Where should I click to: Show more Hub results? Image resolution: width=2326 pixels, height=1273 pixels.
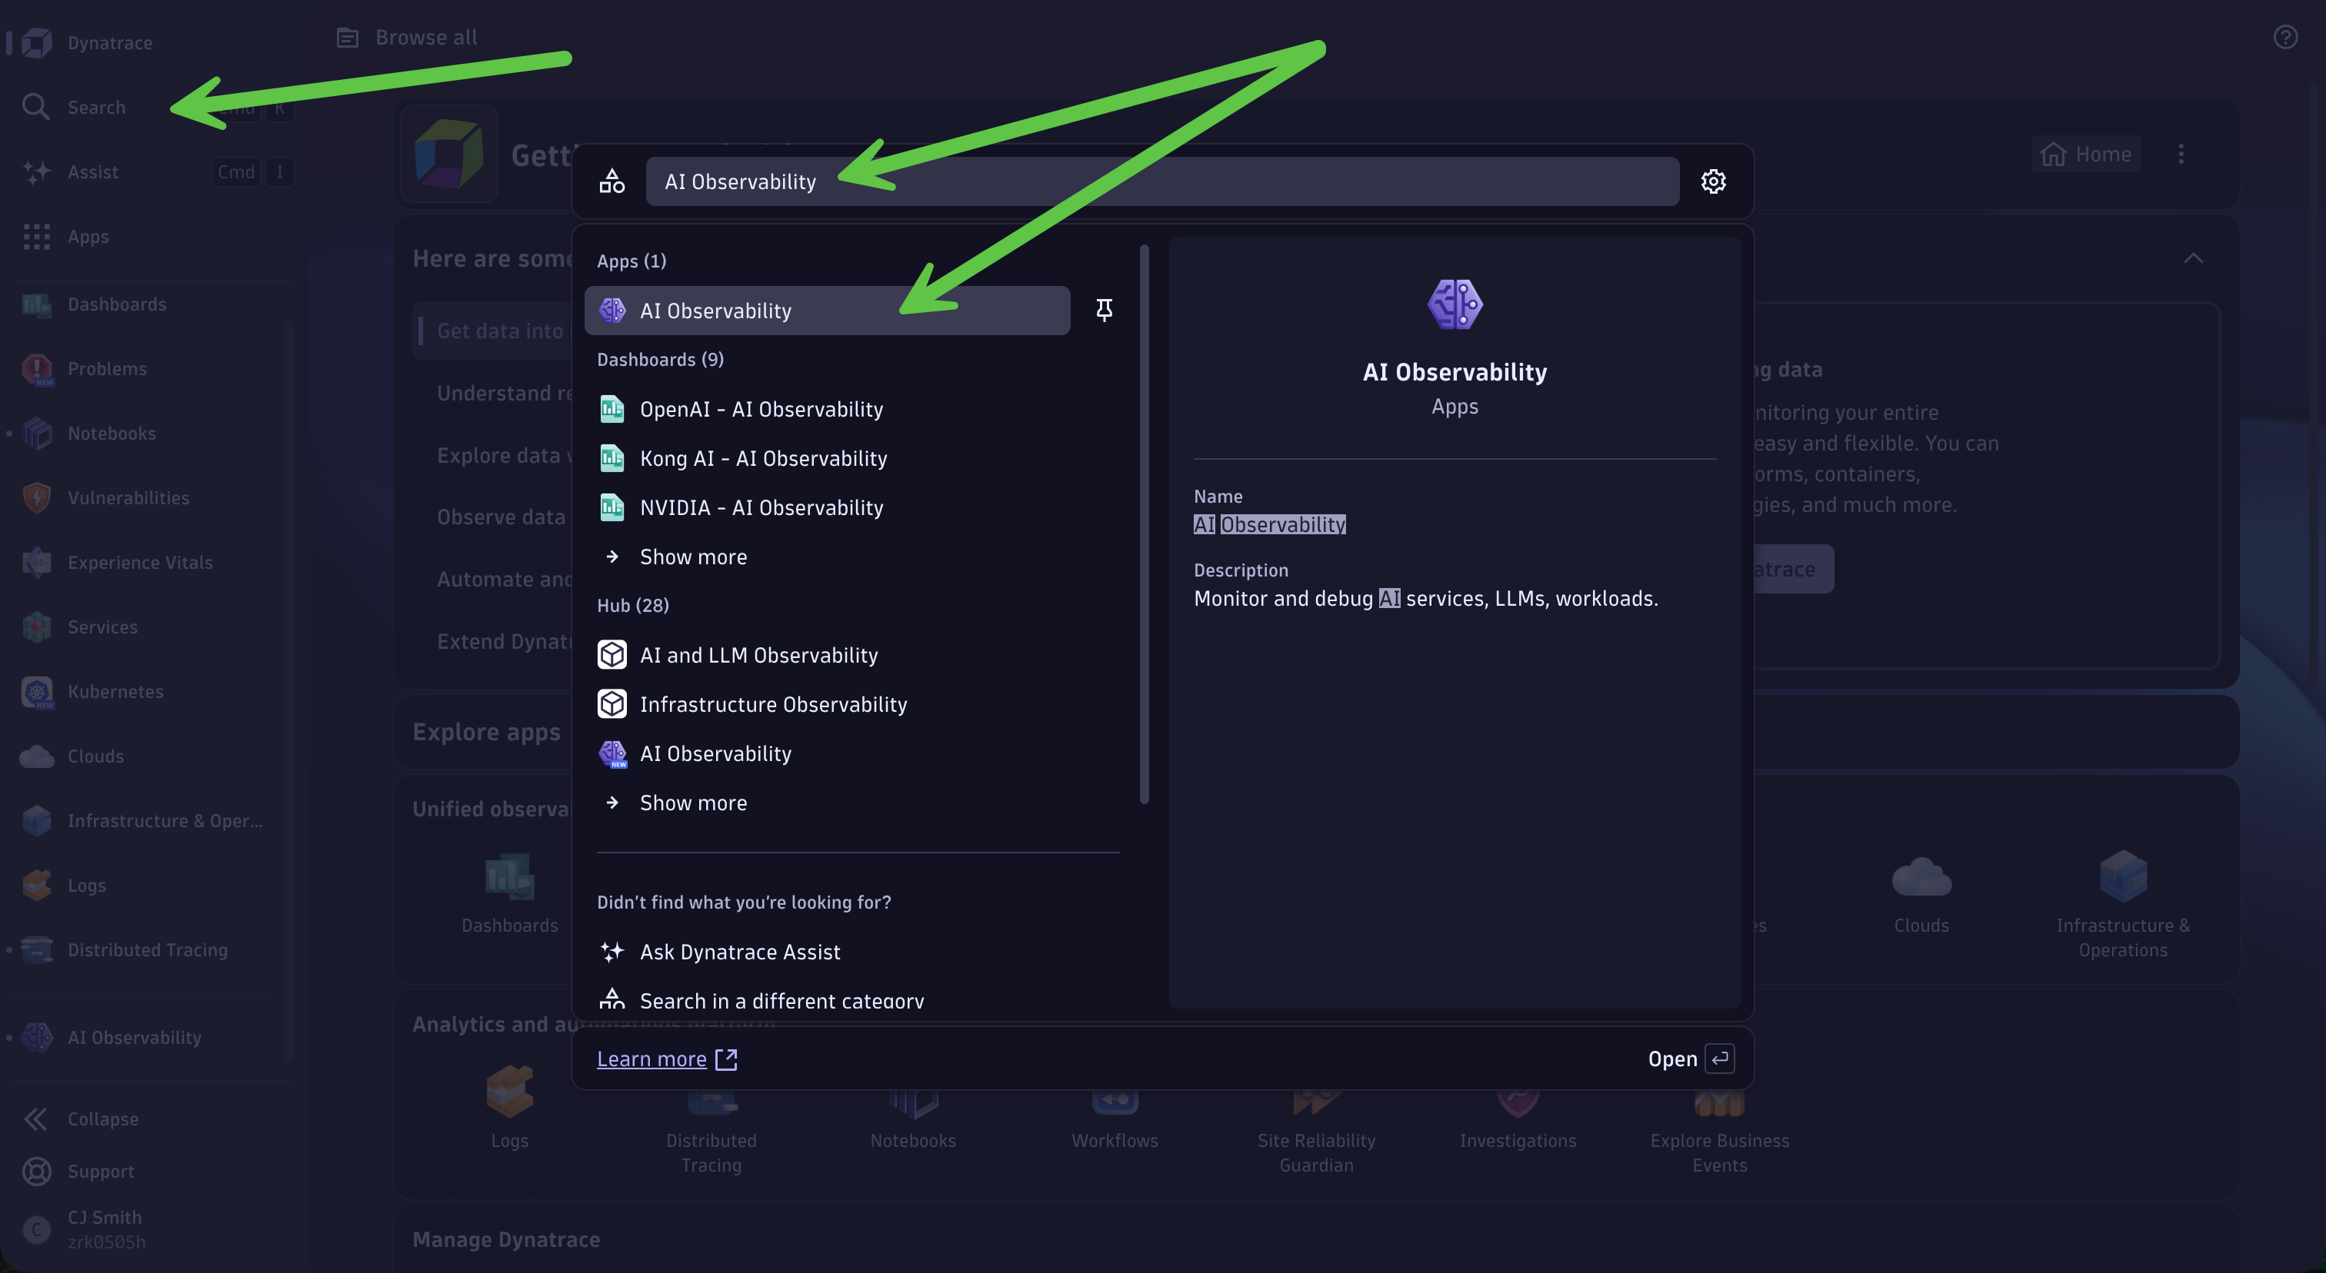pyautogui.click(x=692, y=802)
